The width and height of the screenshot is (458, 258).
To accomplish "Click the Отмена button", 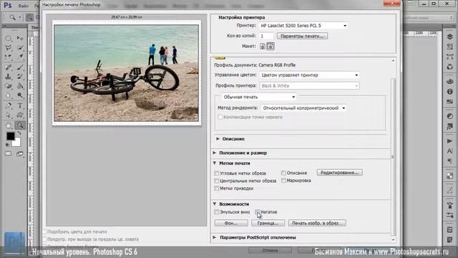I will click(x=270, y=250).
